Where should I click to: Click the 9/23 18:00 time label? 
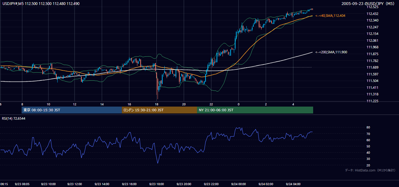pyautogui.click(x=157, y=184)
